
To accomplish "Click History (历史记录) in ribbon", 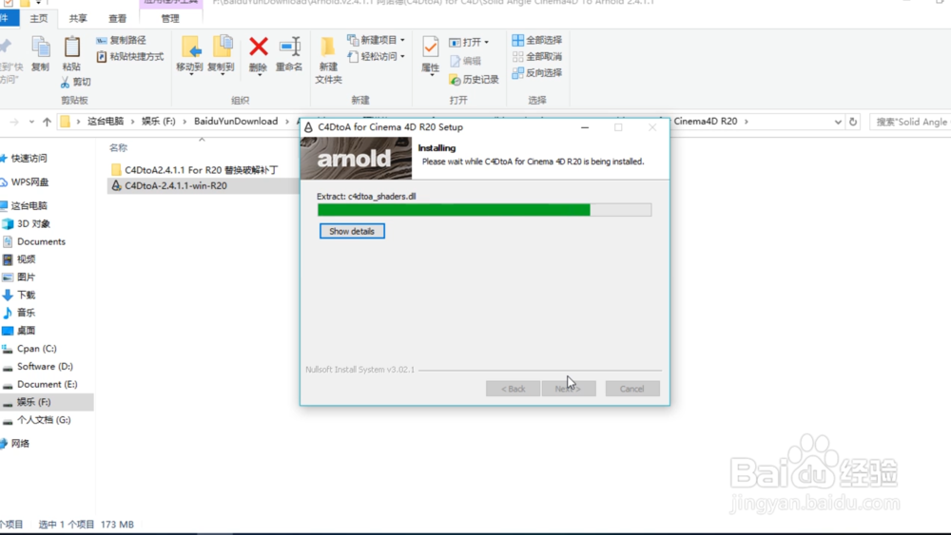I will tap(475, 80).
